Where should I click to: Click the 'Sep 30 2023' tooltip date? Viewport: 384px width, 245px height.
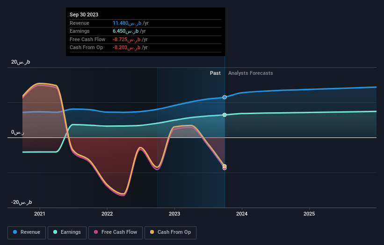[84, 14]
